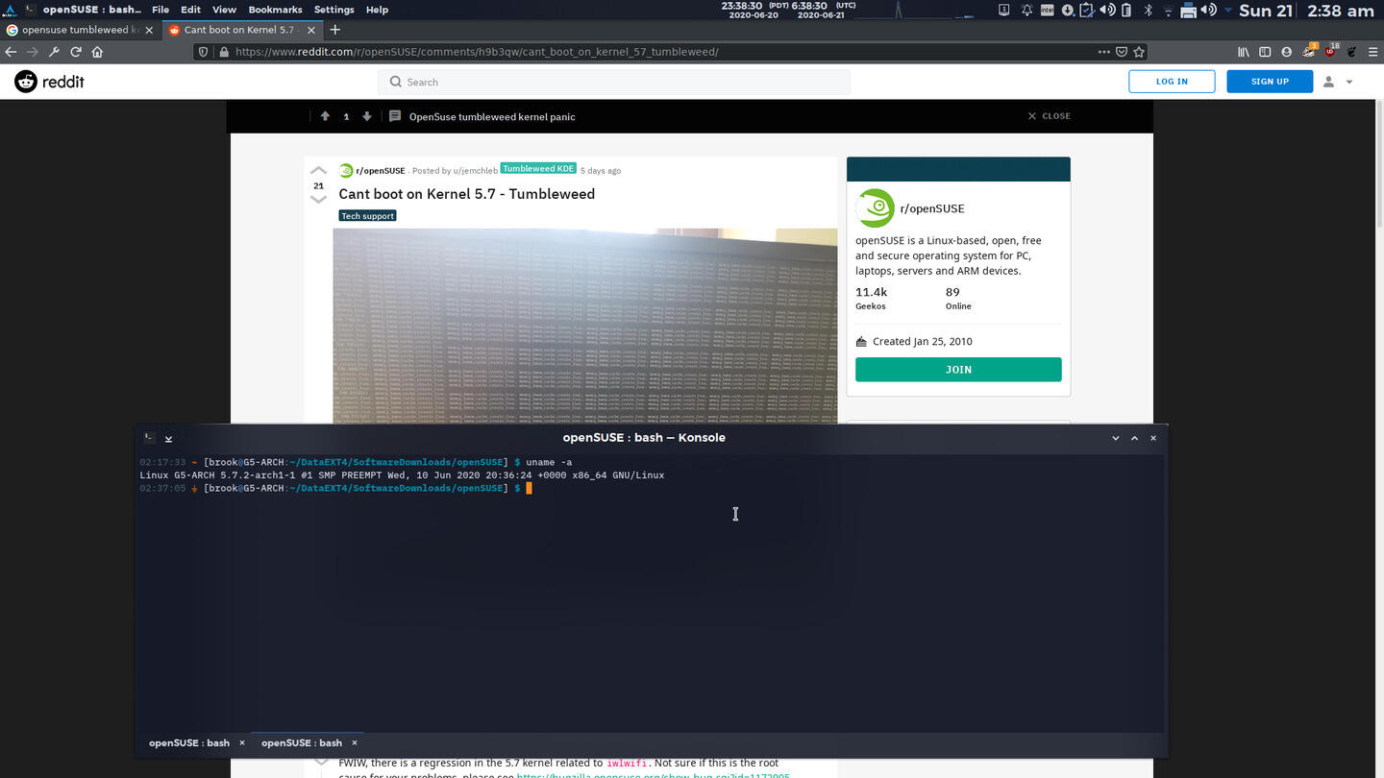Open the File menu
The width and height of the screenshot is (1384, 778).
[161, 10]
